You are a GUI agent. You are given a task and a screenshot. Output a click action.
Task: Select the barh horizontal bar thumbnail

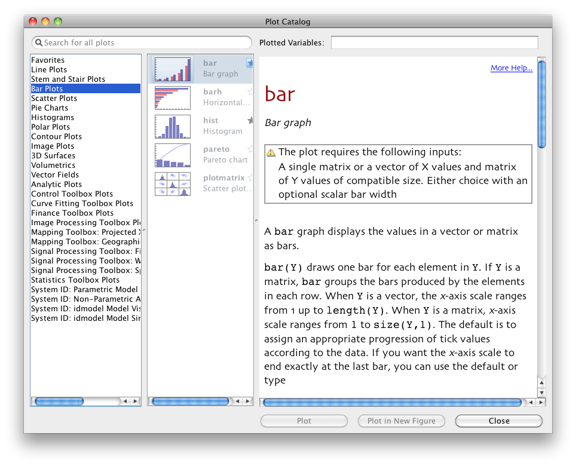click(172, 97)
